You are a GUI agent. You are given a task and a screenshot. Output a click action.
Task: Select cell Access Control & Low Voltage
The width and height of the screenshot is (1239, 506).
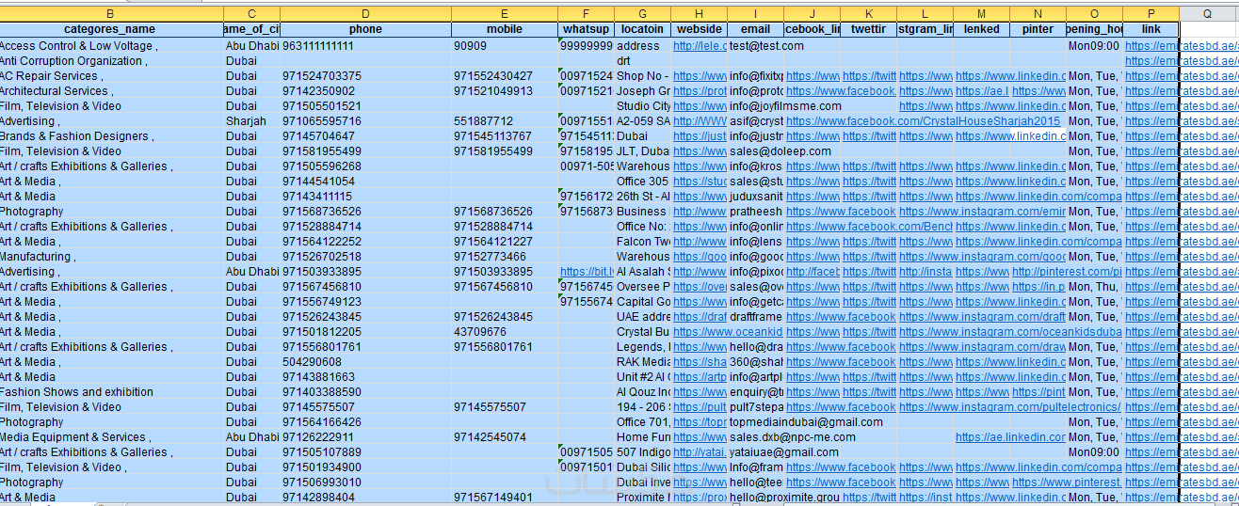[x=111, y=46]
